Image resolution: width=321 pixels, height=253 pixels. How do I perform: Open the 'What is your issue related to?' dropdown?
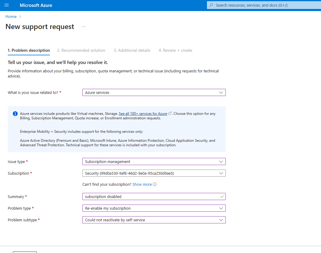pos(221,92)
